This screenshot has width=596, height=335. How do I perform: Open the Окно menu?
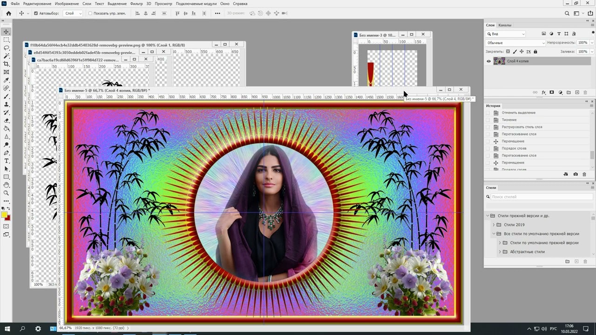tap(225, 4)
